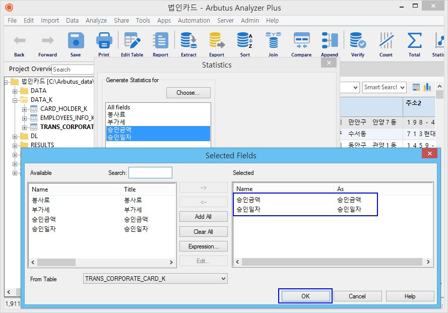
Task: Open the Analyze menu
Action: (96, 21)
